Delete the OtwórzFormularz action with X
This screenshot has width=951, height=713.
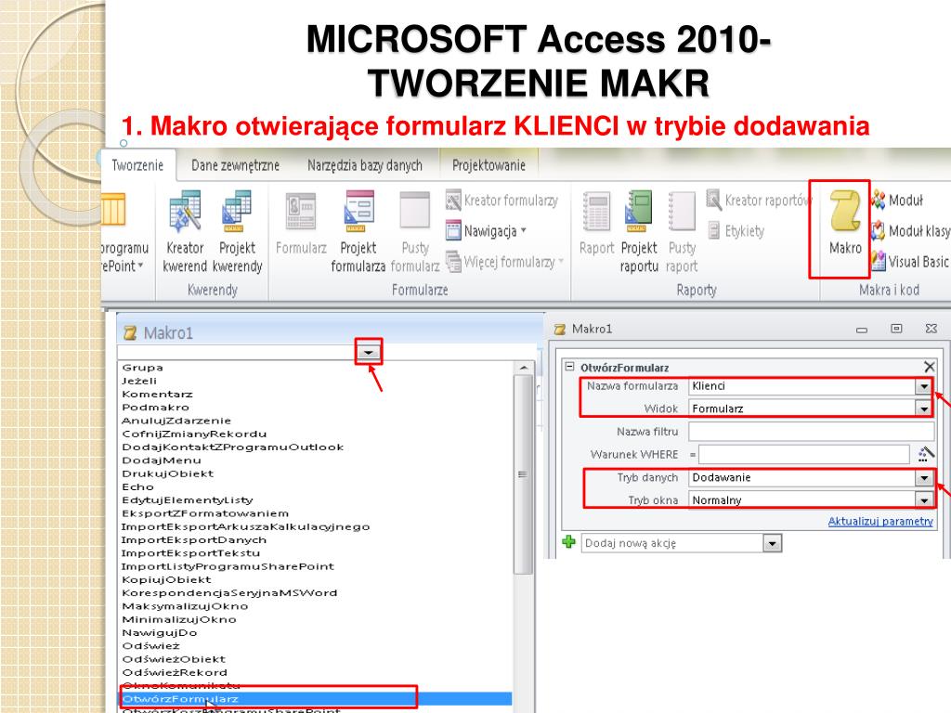click(x=929, y=367)
